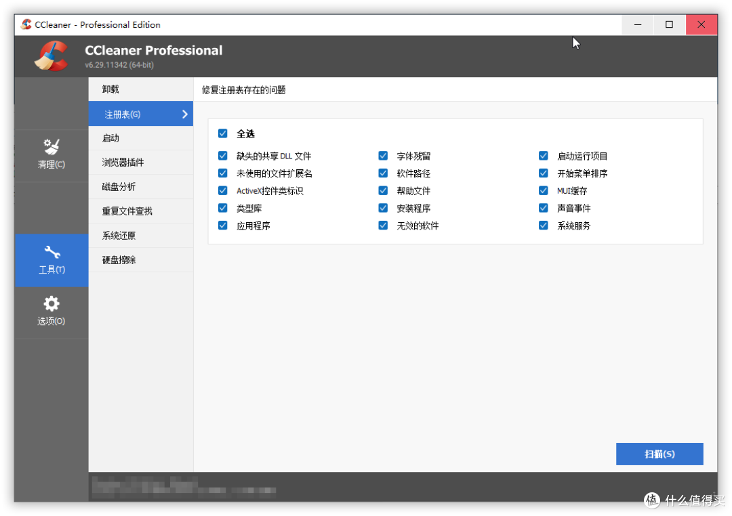
Task: Uncheck 开始菜单排序 checkbox
Action: tap(543, 173)
